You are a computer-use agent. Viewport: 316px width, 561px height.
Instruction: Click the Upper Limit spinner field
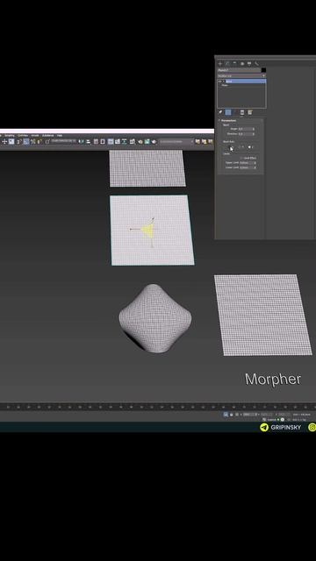pos(248,163)
